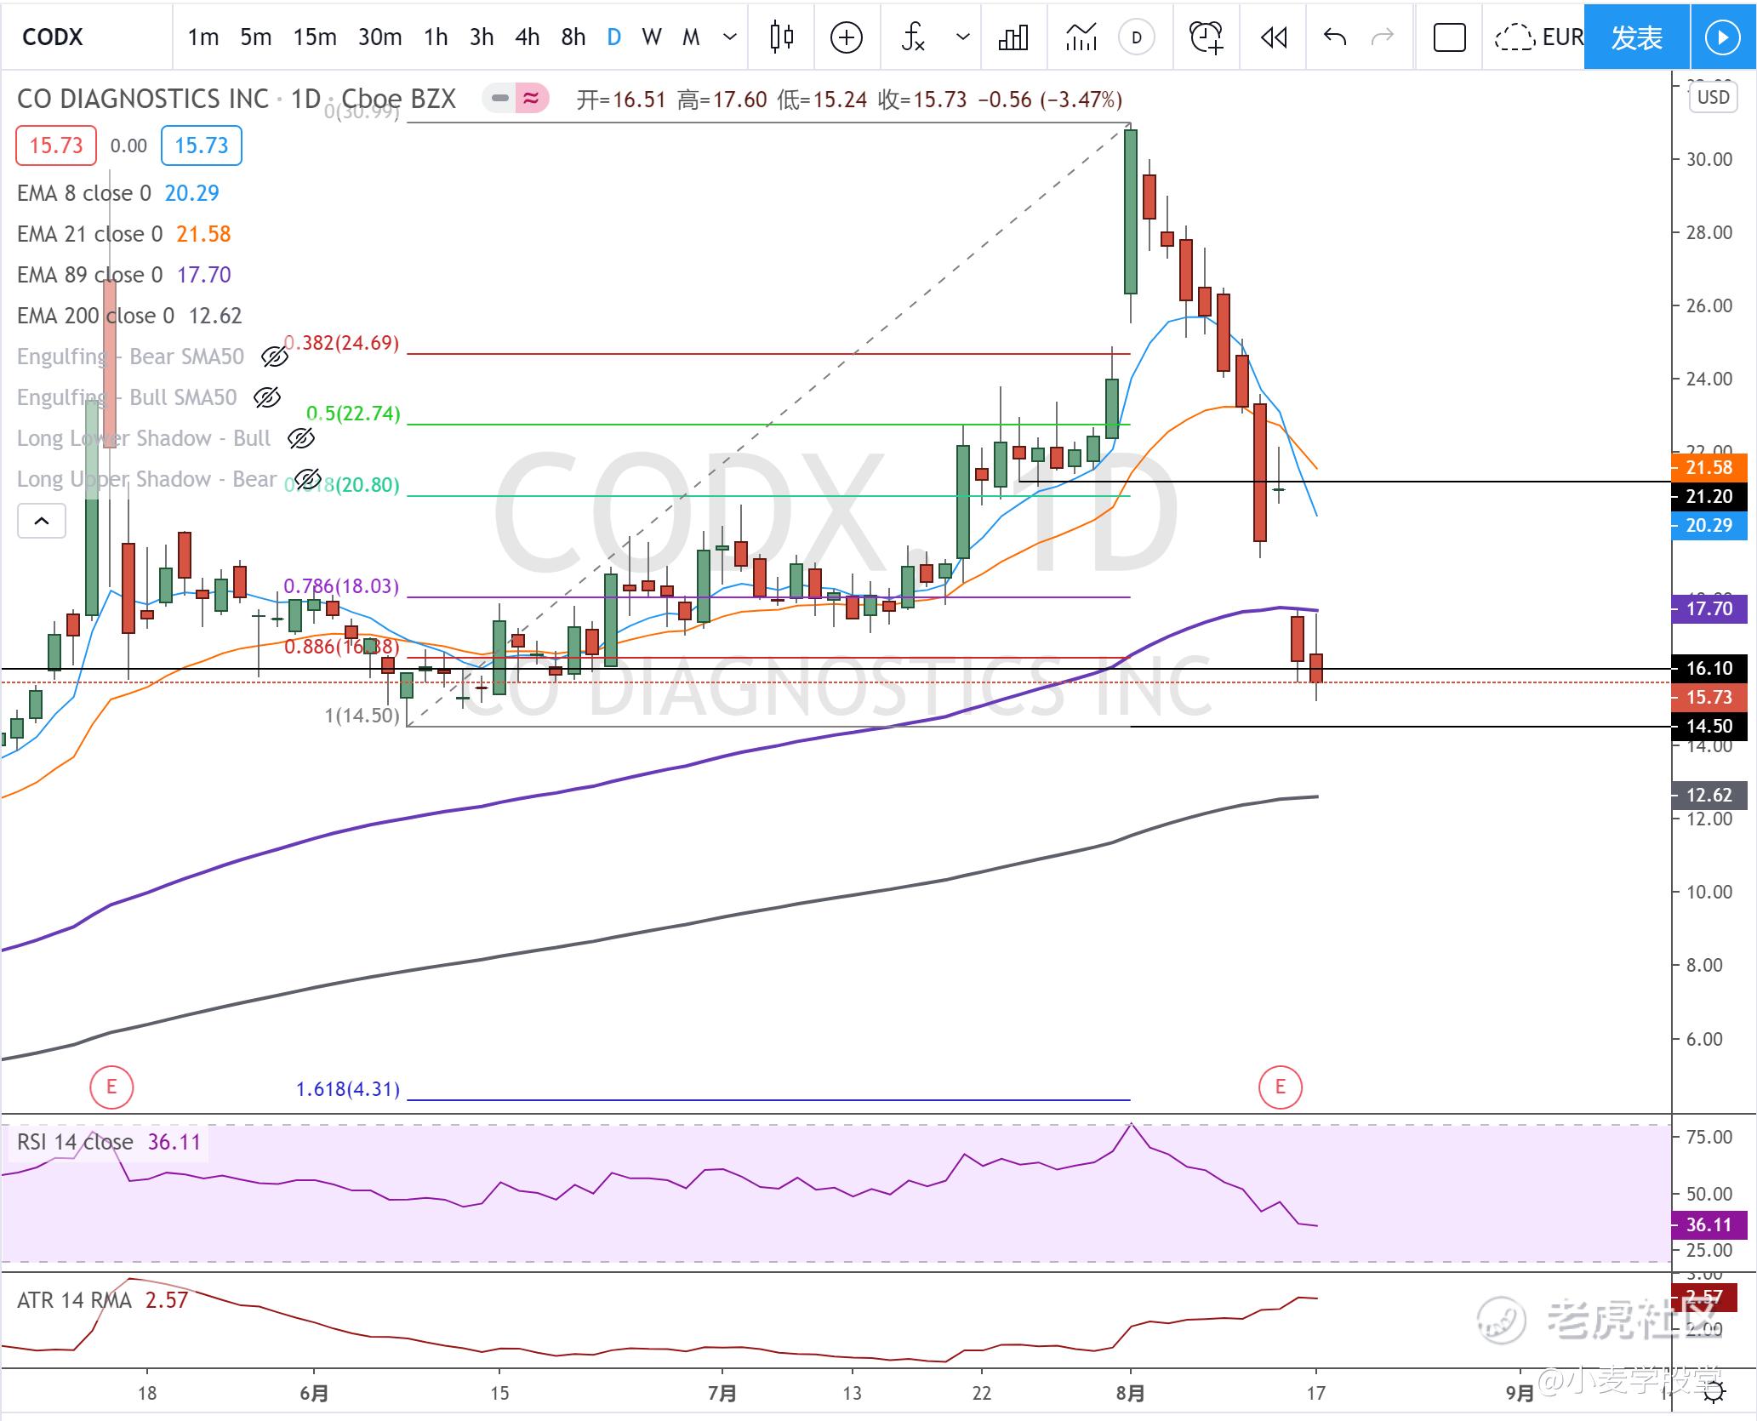Click the pink approximate-equal toggle badge
Screen dimensions: 1757x1421
point(531,99)
